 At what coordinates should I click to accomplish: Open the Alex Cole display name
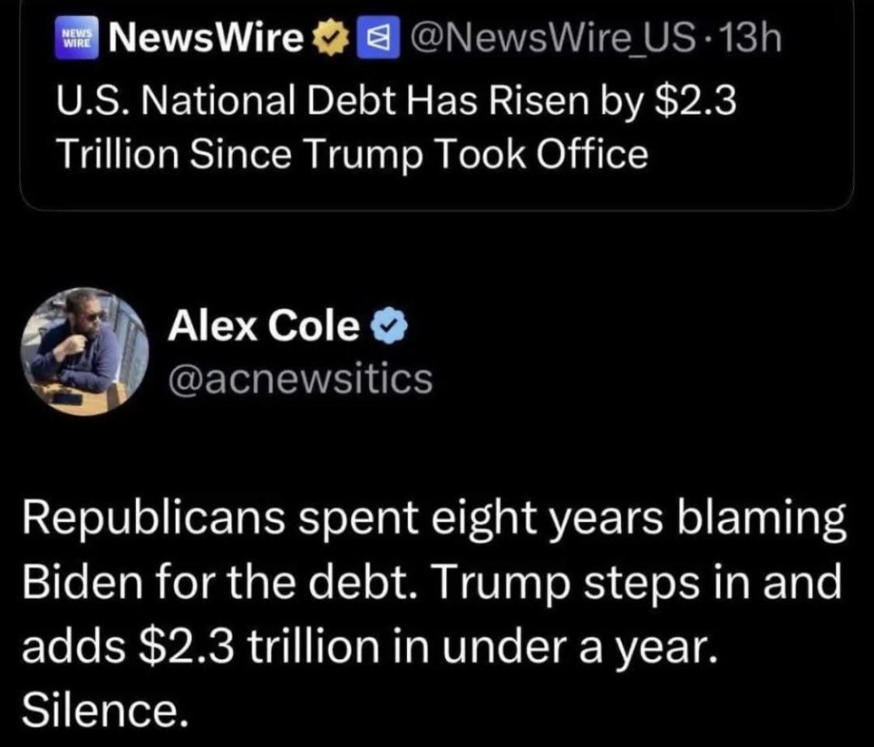tap(264, 327)
